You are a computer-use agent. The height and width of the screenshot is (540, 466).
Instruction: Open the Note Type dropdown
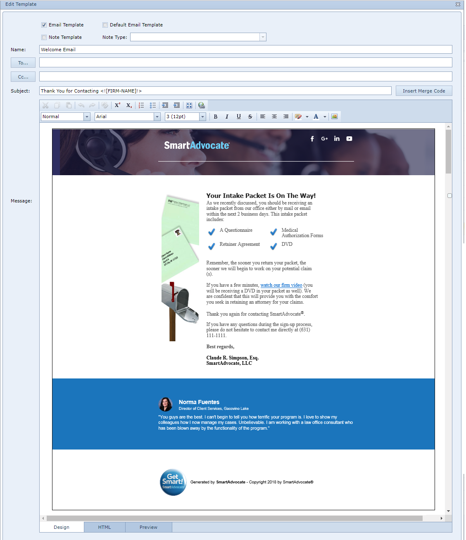click(263, 37)
